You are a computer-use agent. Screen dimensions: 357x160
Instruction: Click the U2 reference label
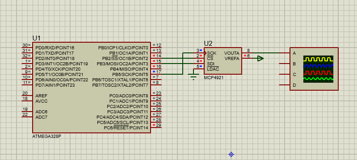click(x=208, y=44)
